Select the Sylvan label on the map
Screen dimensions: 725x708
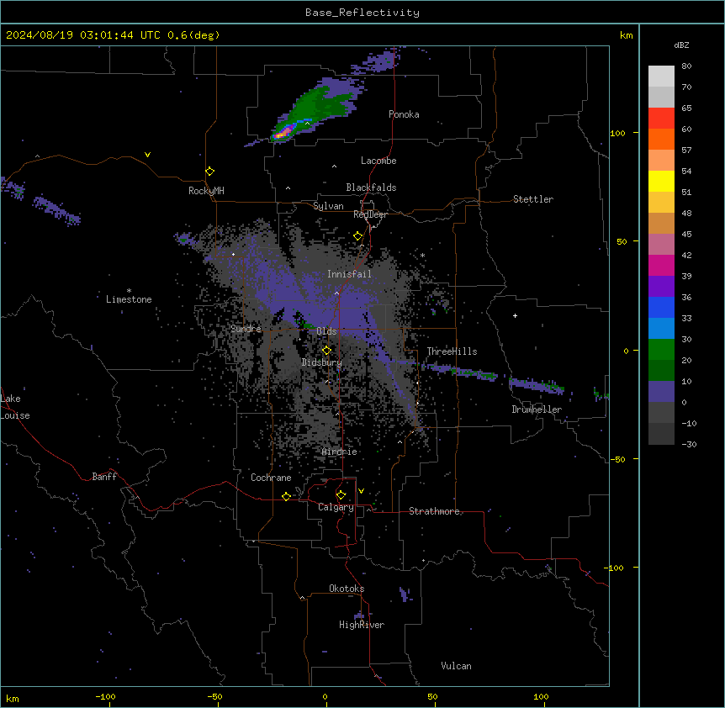[328, 206]
